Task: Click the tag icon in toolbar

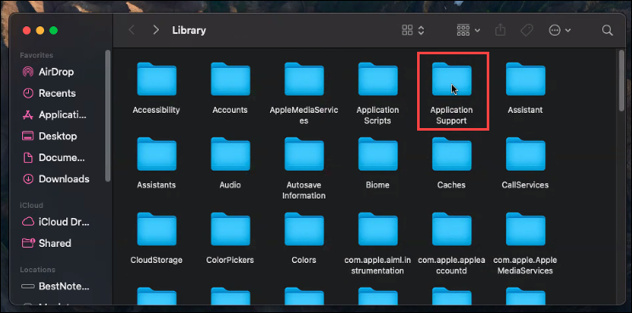Action: 527,31
